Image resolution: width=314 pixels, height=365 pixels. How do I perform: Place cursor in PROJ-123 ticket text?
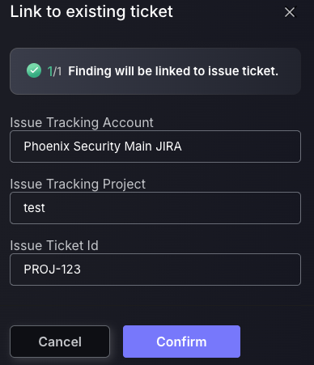[53, 270]
